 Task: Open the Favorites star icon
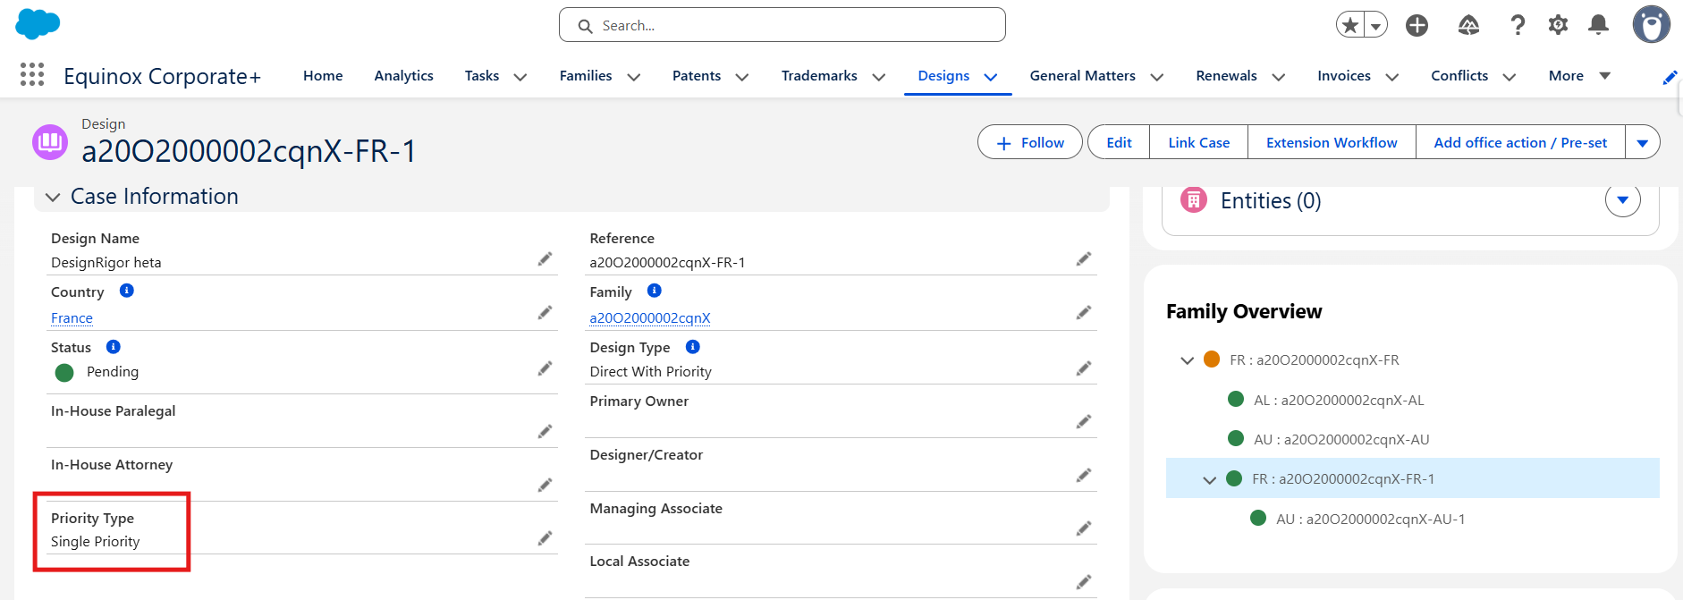pos(1350,25)
